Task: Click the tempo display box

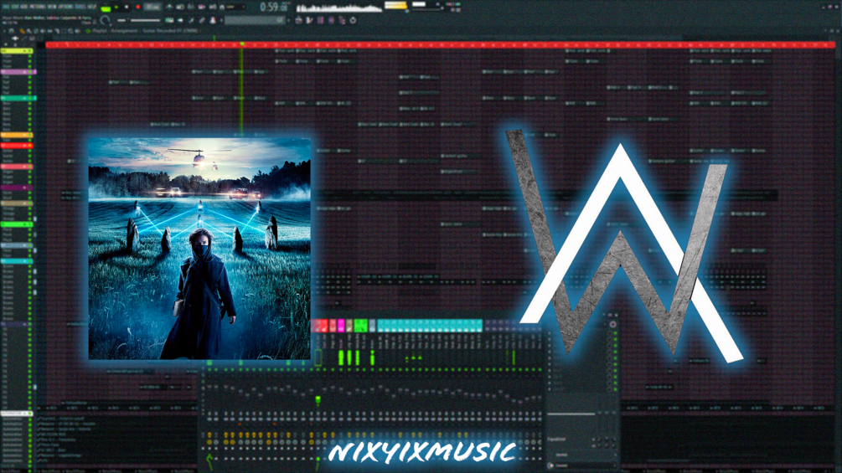Action: pyautogui.click(x=152, y=7)
